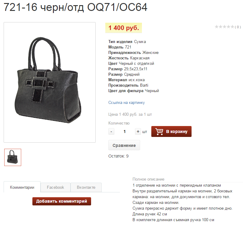This screenshot has width=243, height=226.
Task: Click the 1 400 руб. price badge
Action: coord(124,28)
